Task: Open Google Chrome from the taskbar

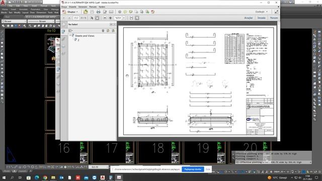Action: pyautogui.click(x=45, y=177)
